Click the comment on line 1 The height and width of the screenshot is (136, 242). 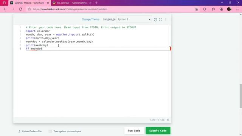click(x=81, y=27)
